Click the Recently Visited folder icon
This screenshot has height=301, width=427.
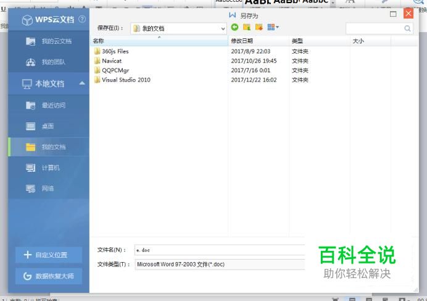pyautogui.click(x=30, y=105)
